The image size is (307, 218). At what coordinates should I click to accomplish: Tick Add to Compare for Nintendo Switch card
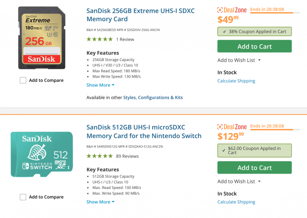click(x=23, y=197)
